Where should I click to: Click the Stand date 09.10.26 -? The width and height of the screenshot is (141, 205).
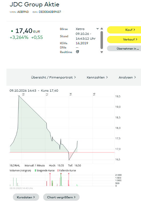point(83,34)
